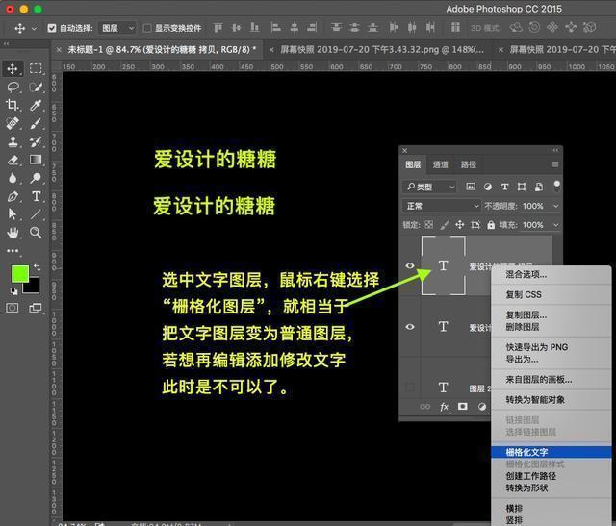This screenshot has height=526, width=616.
Task: Select the History Brush tool
Action: point(36,141)
